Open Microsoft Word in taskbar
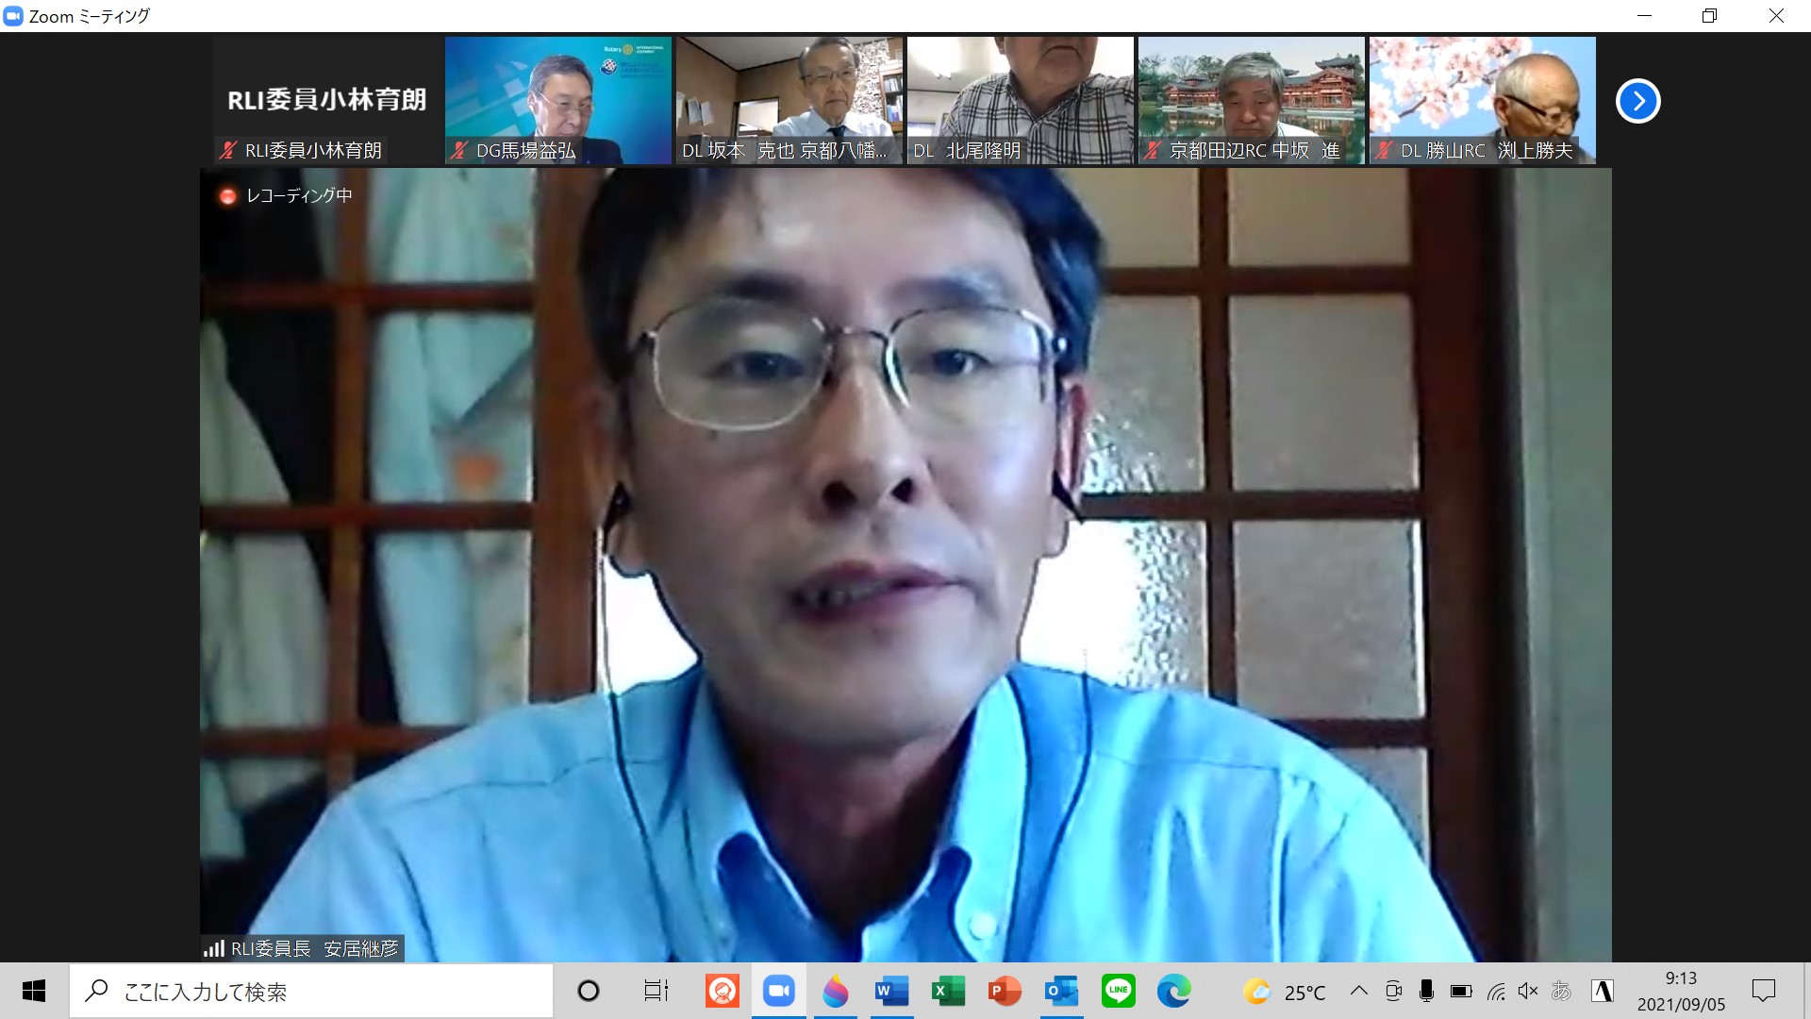The width and height of the screenshot is (1811, 1019). [x=890, y=991]
